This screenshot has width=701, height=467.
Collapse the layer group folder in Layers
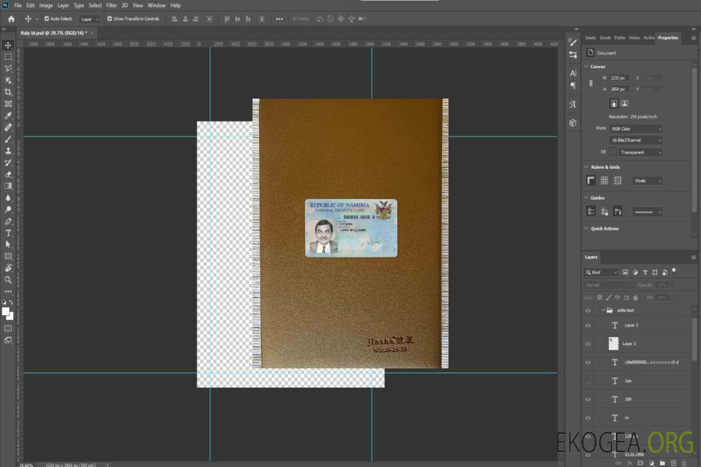tap(603, 310)
